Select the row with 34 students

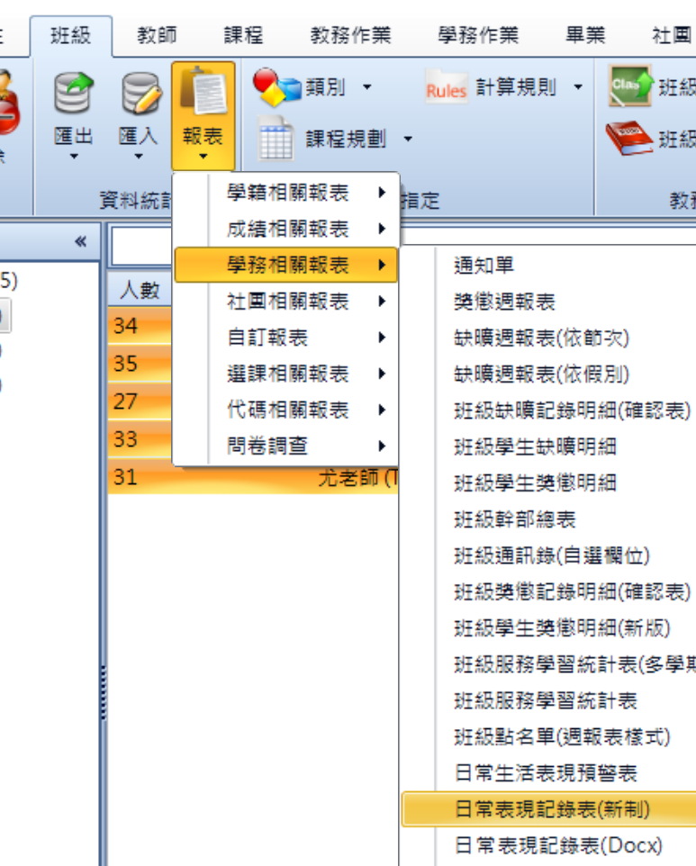[140, 326]
